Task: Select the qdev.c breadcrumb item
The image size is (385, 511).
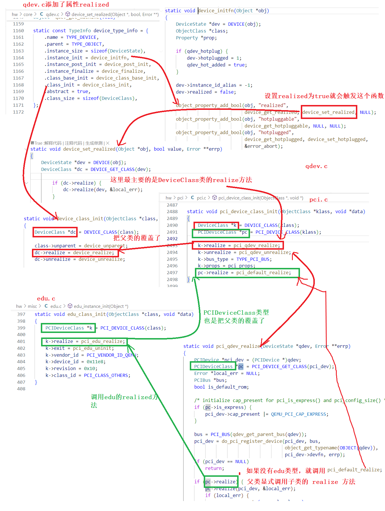Action: [53, 14]
